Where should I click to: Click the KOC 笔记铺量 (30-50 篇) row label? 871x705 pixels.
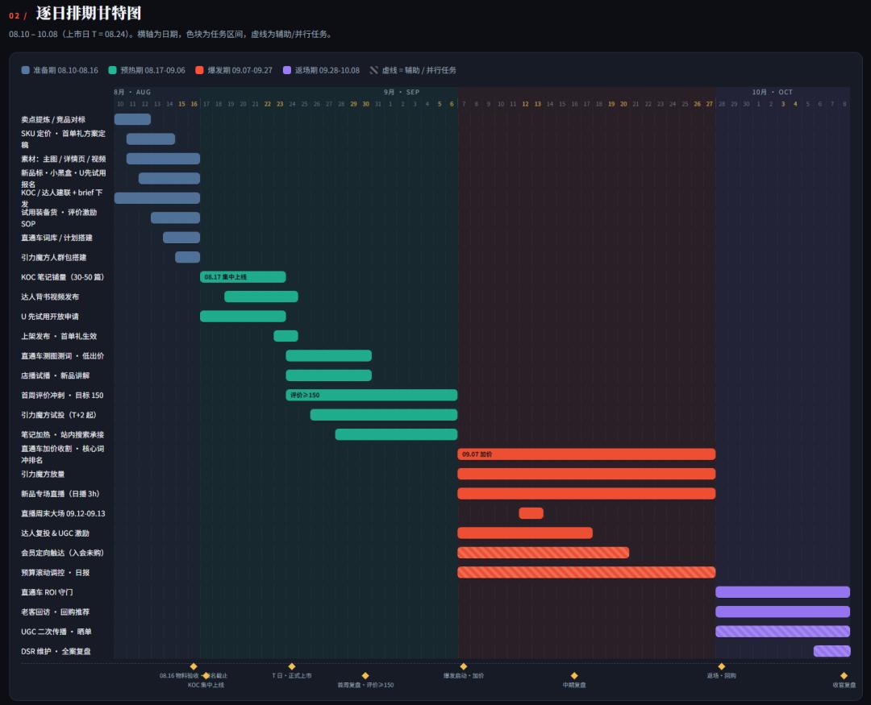pos(63,277)
